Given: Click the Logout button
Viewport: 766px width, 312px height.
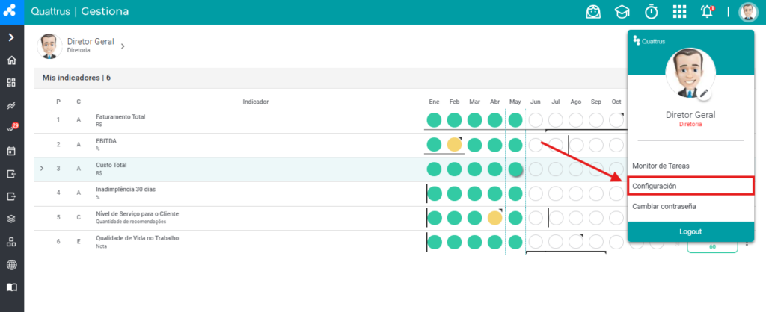Looking at the screenshot, I should (690, 231).
